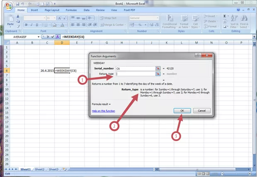Click the Cancel X in formula bar
The height and width of the screenshot is (177, 257).
click(48, 37)
